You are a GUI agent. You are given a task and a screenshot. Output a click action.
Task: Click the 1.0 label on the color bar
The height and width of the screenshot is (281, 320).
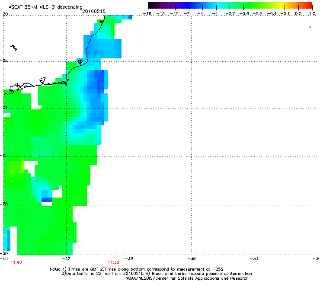click(x=312, y=14)
